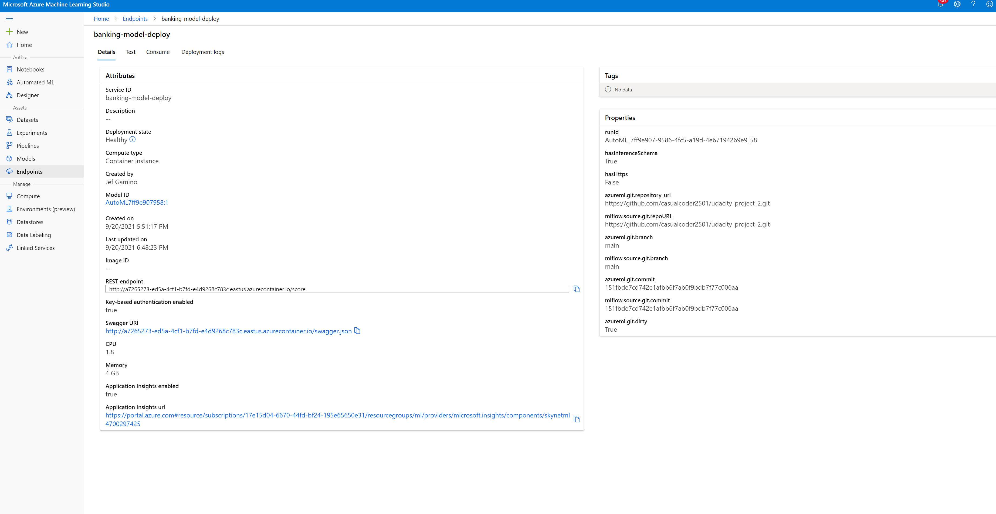Go to Experiments

pyautogui.click(x=31, y=132)
